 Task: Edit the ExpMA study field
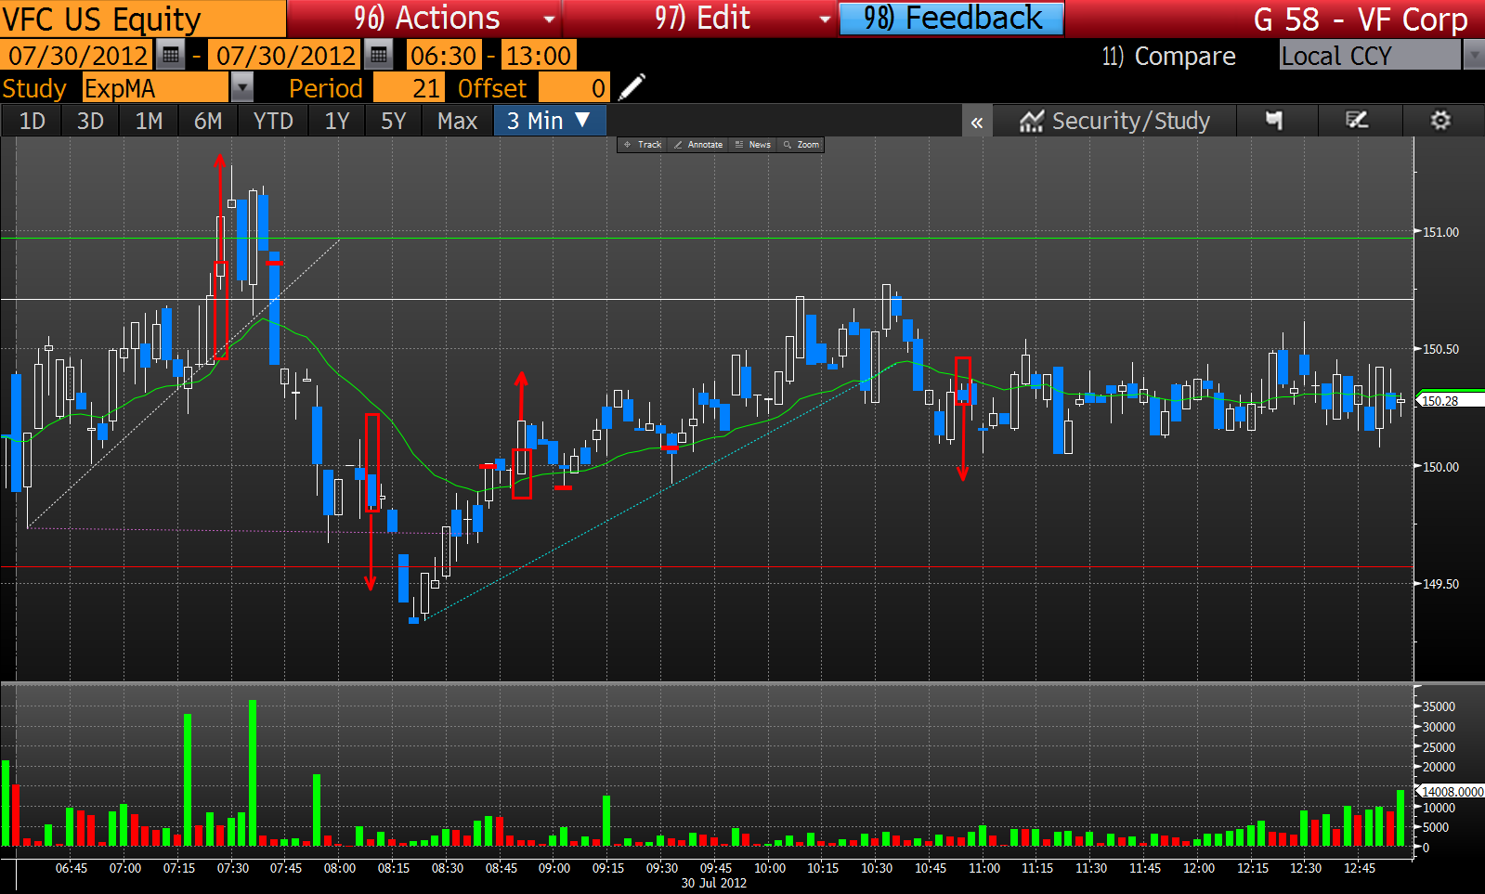pos(155,88)
